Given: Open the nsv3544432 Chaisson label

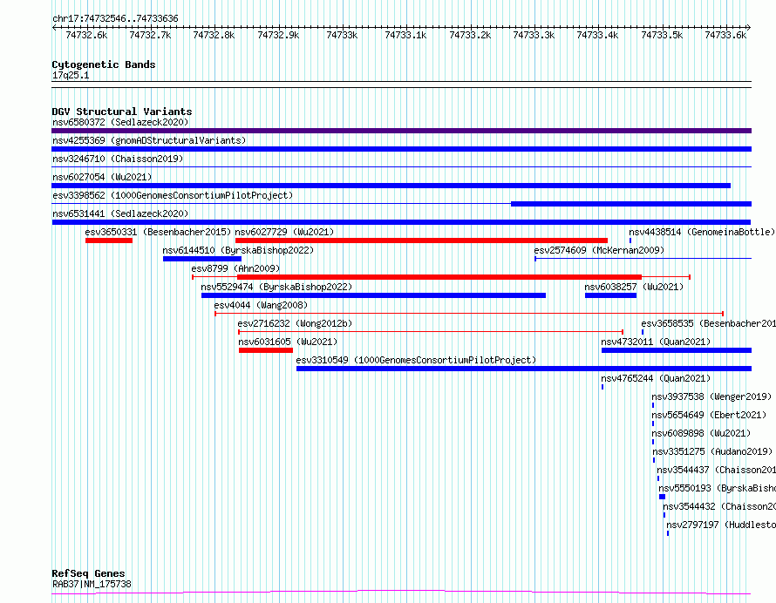Looking at the screenshot, I should click(719, 506).
